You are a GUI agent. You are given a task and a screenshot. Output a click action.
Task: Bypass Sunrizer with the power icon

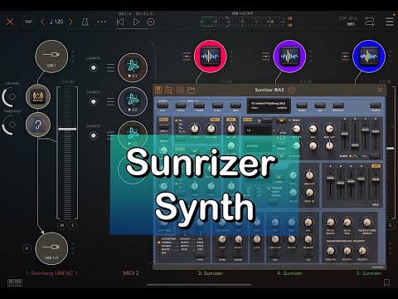292,90
